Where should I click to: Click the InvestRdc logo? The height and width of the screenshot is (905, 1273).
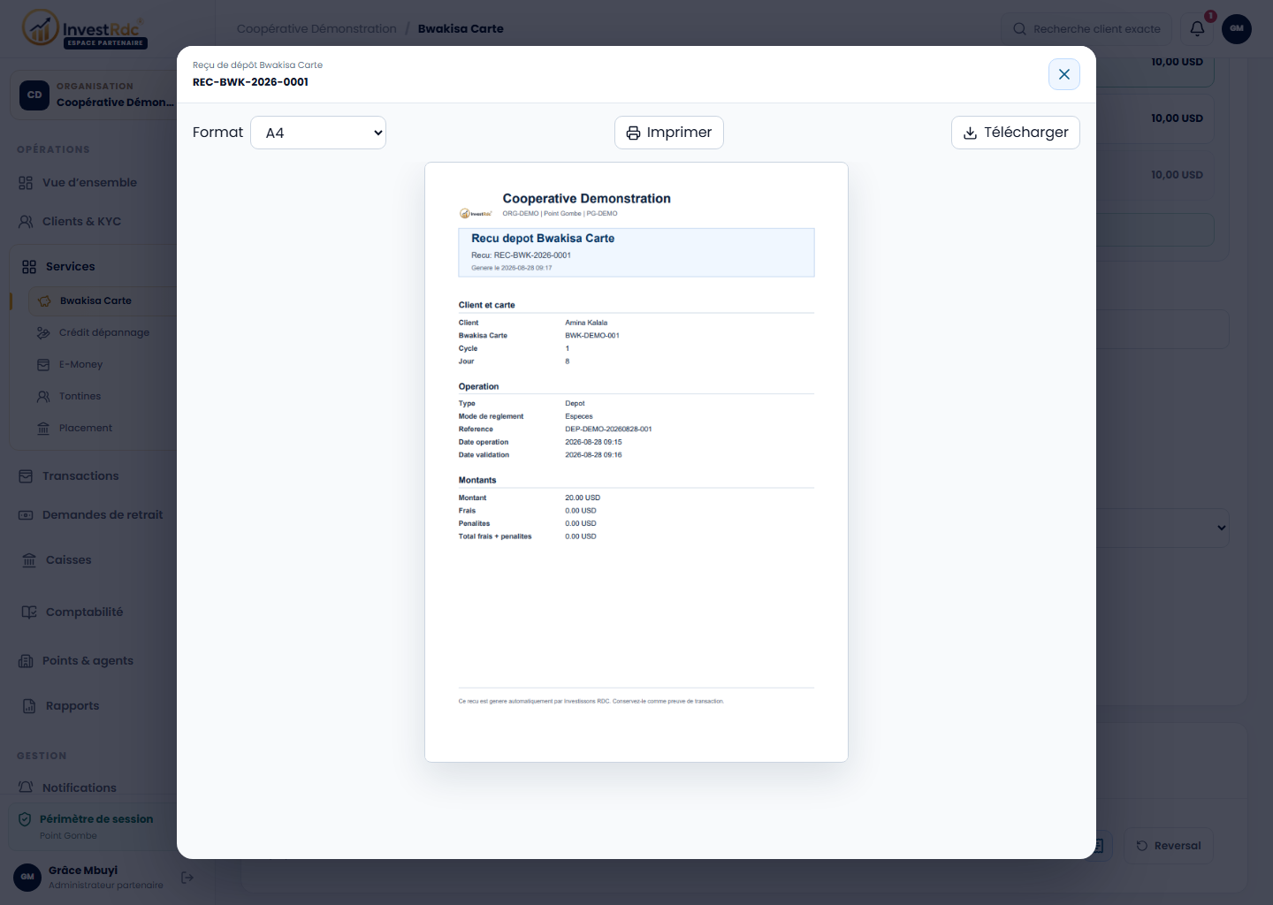point(84,29)
